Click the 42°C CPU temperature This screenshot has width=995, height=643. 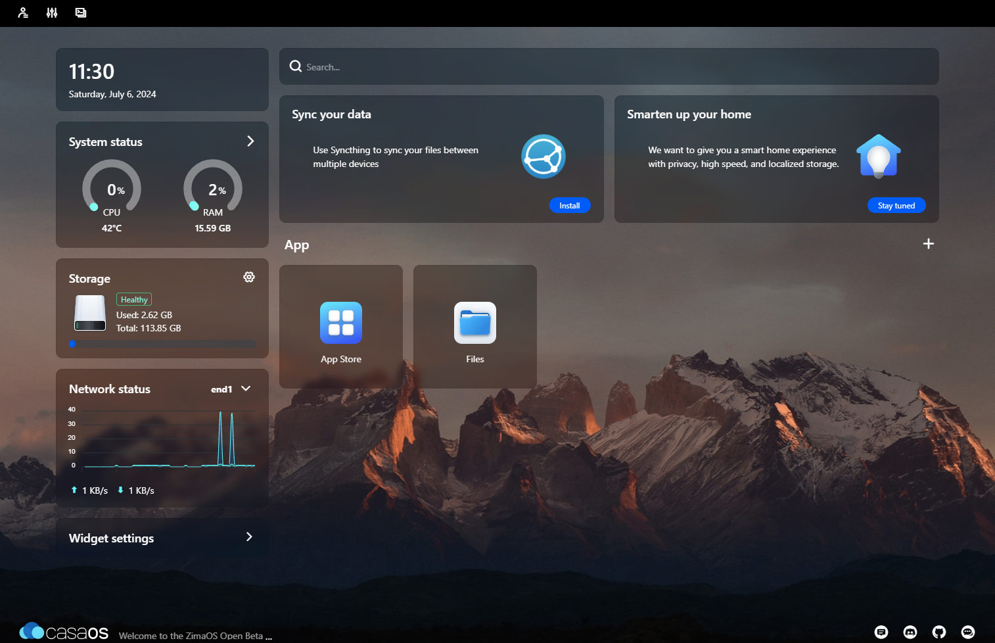click(x=112, y=228)
